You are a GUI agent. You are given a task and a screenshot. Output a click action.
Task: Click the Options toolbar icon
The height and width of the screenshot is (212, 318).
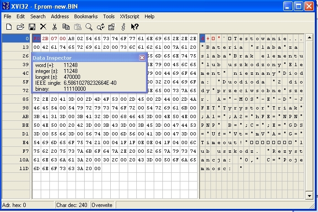tap(112, 27)
